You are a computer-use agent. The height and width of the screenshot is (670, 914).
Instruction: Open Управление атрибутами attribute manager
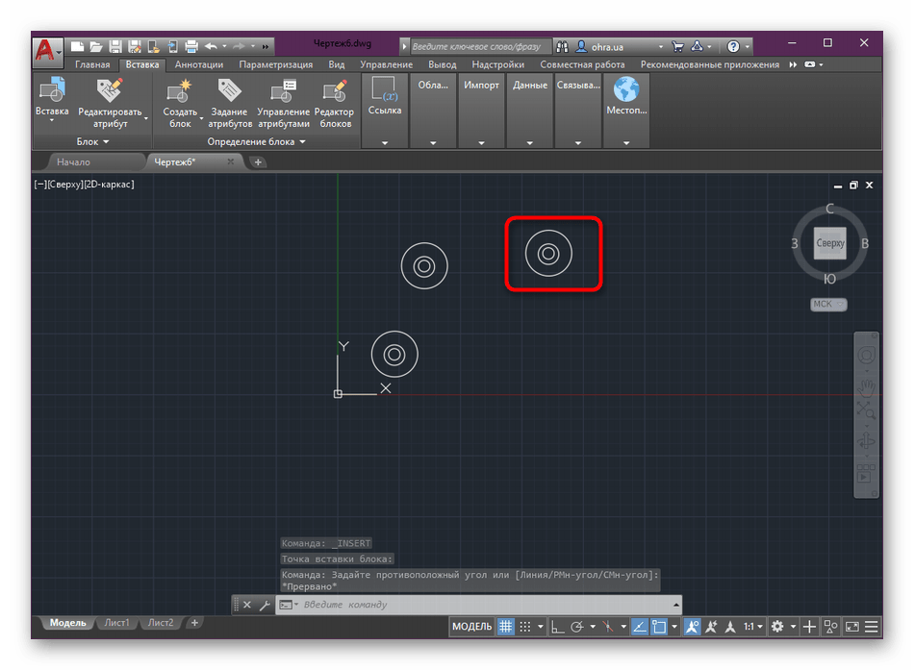(x=284, y=92)
